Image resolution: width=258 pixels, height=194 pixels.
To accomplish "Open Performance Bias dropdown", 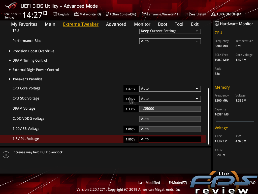I will 170,41.
